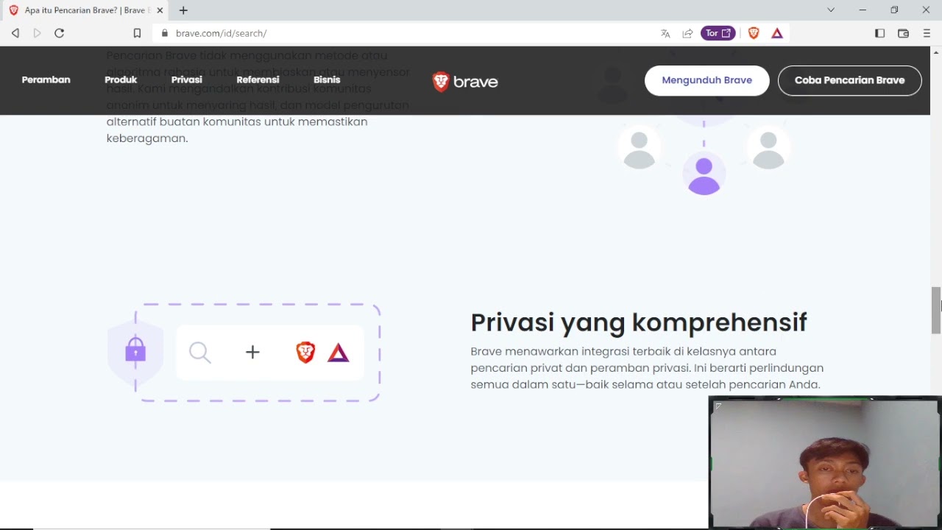
Task: Click the Mengunduh Brave button
Action: 707,80
